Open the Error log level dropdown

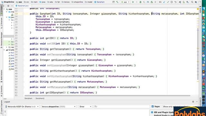tap(85, 107)
